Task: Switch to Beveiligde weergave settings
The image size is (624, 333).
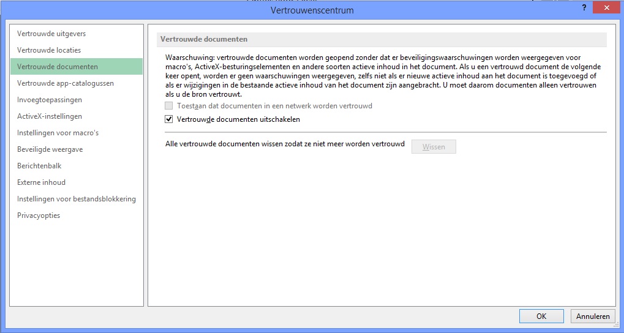Action: click(50, 149)
